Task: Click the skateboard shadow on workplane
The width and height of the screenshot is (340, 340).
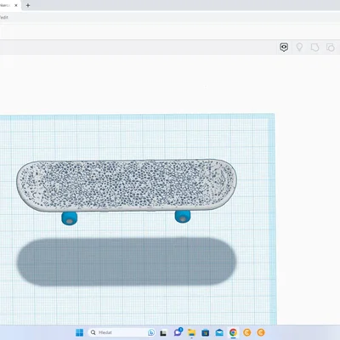Action: [x=127, y=262]
